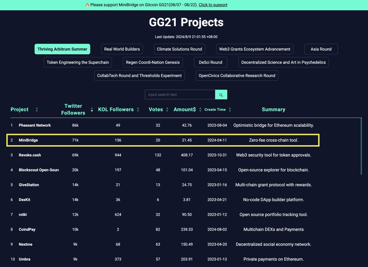
Task: Select Regen Coordi-Nation Genesis round
Action: click(x=153, y=62)
